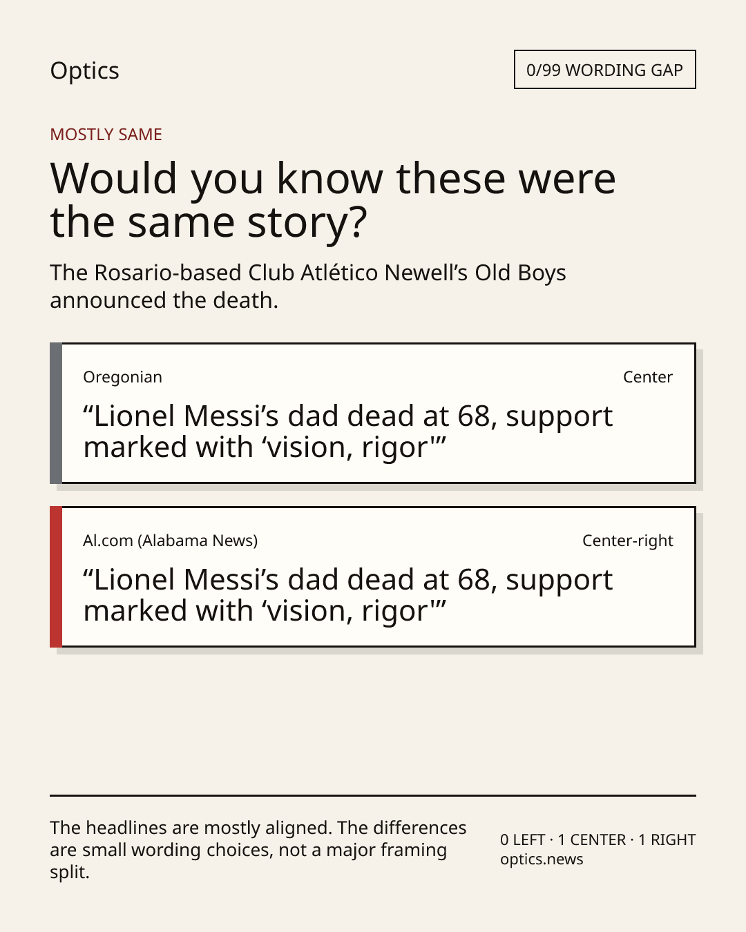Click the Optics logo text
This screenshot has width=746, height=932.
pyautogui.click(x=84, y=71)
